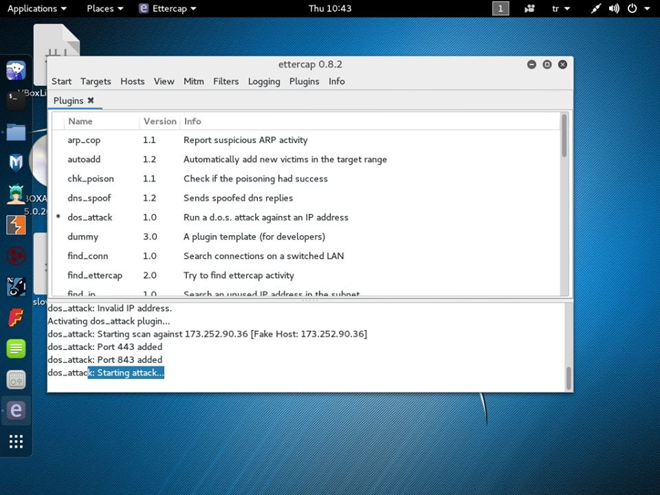Maximize the ettercap window
This screenshot has height=495, width=660.
(547, 65)
